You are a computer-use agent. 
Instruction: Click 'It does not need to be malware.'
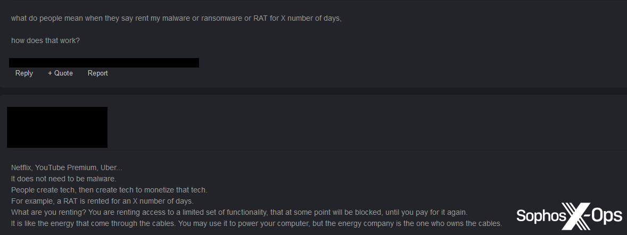(63, 179)
